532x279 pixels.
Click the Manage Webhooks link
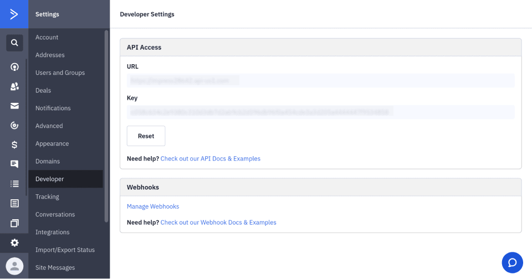click(x=153, y=206)
